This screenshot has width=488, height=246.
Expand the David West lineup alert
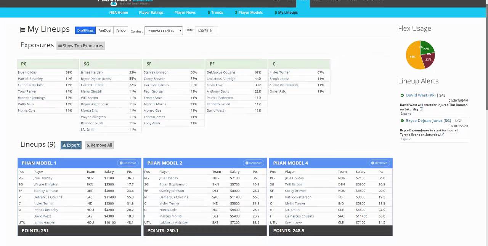406,113
